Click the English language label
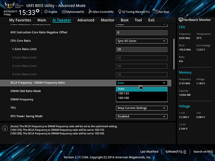Screen dimensions: 215x161 point(53,12)
